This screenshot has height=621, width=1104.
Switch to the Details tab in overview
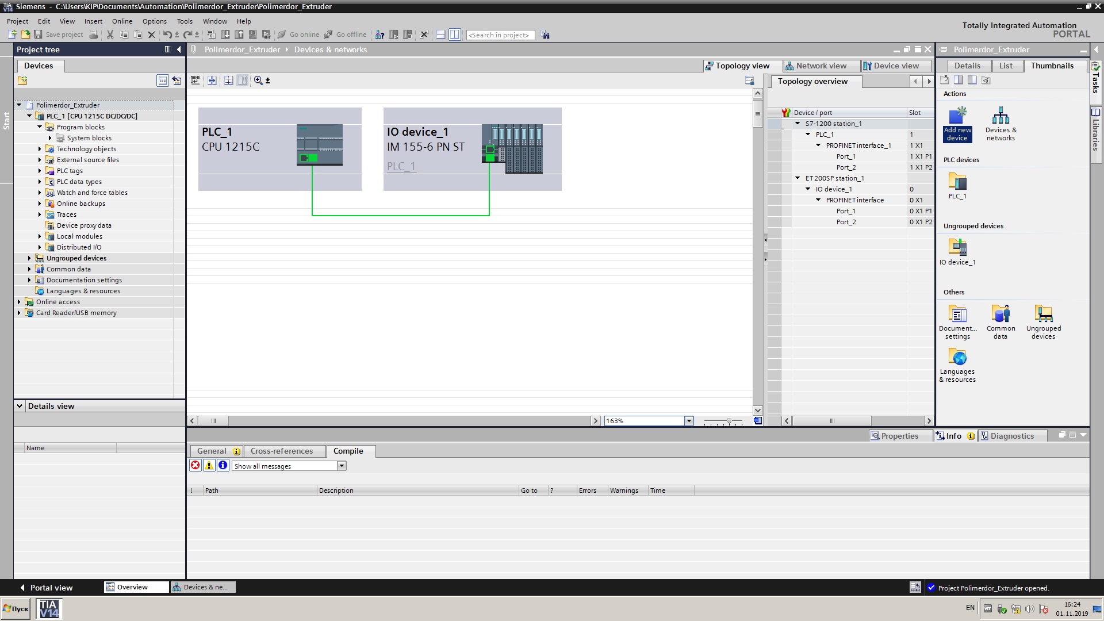(967, 66)
